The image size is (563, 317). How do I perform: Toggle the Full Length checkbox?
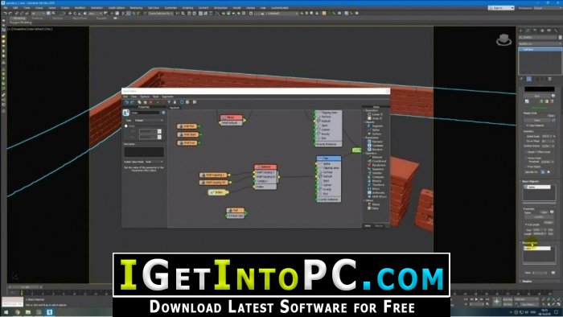527,224
